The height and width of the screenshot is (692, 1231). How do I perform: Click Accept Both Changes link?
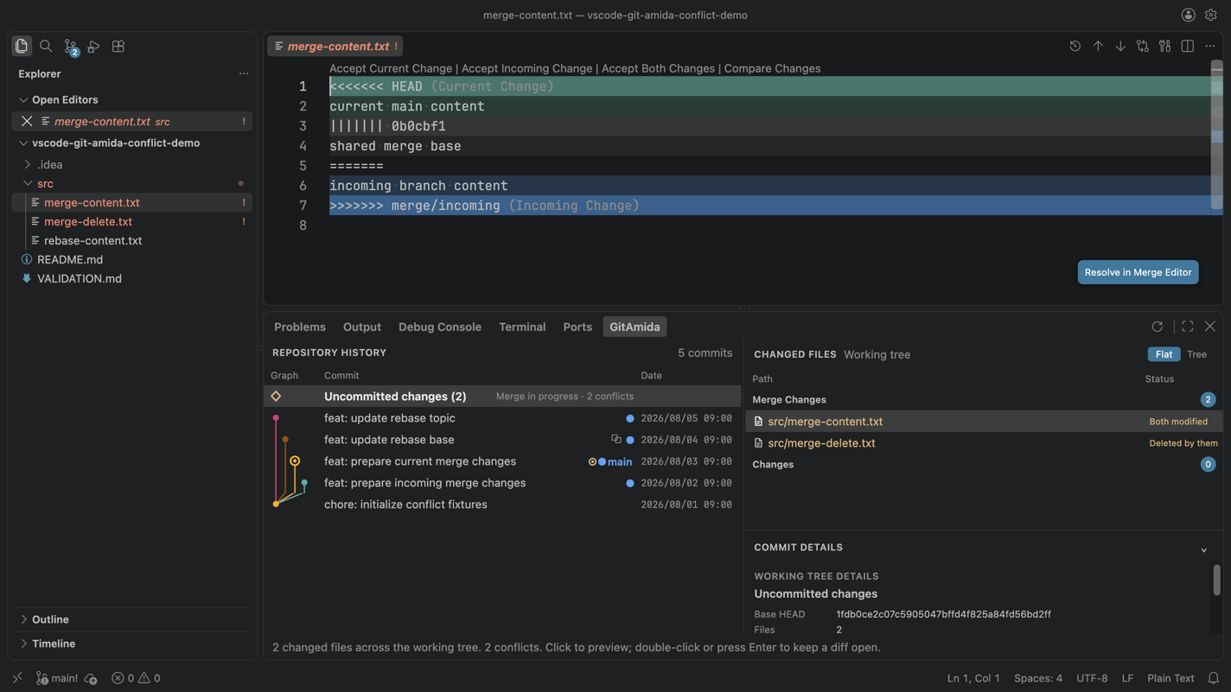(x=658, y=68)
